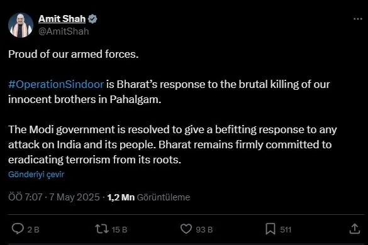Open the 1,2 Mn Görüntüleme view stats

[x=148, y=197]
